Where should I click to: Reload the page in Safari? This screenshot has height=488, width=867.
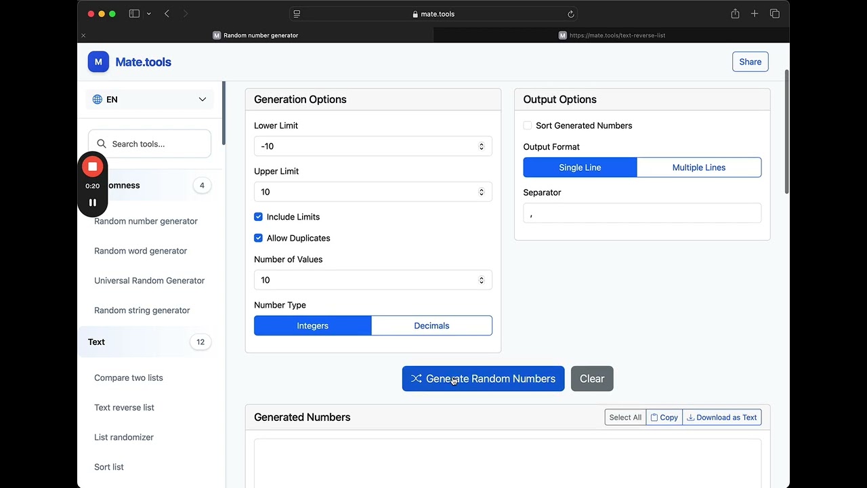tap(571, 14)
